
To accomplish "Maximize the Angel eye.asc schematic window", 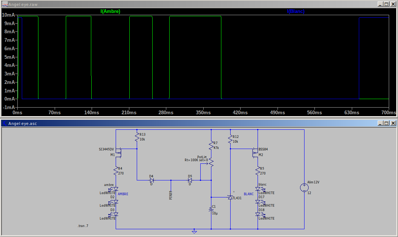I will 386,123.
